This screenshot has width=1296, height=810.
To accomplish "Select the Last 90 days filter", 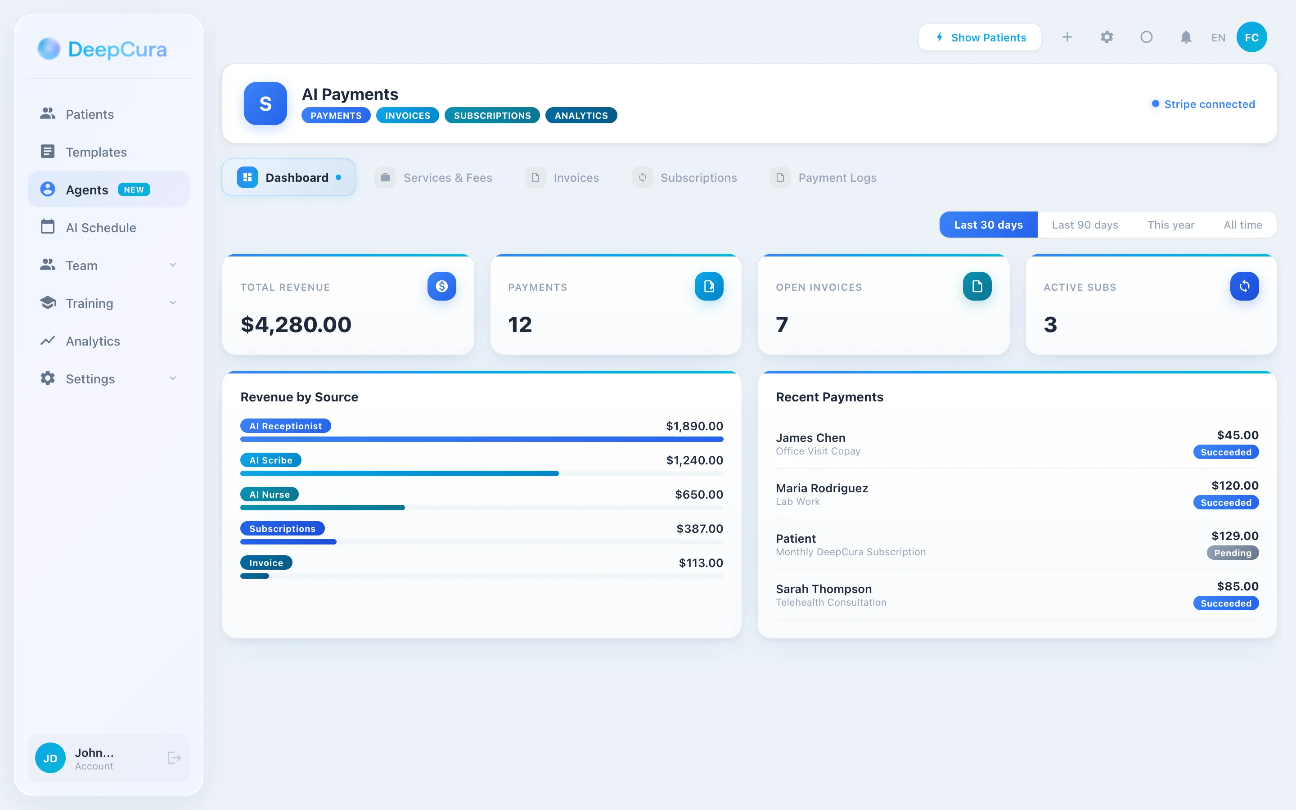I will pos(1084,225).
